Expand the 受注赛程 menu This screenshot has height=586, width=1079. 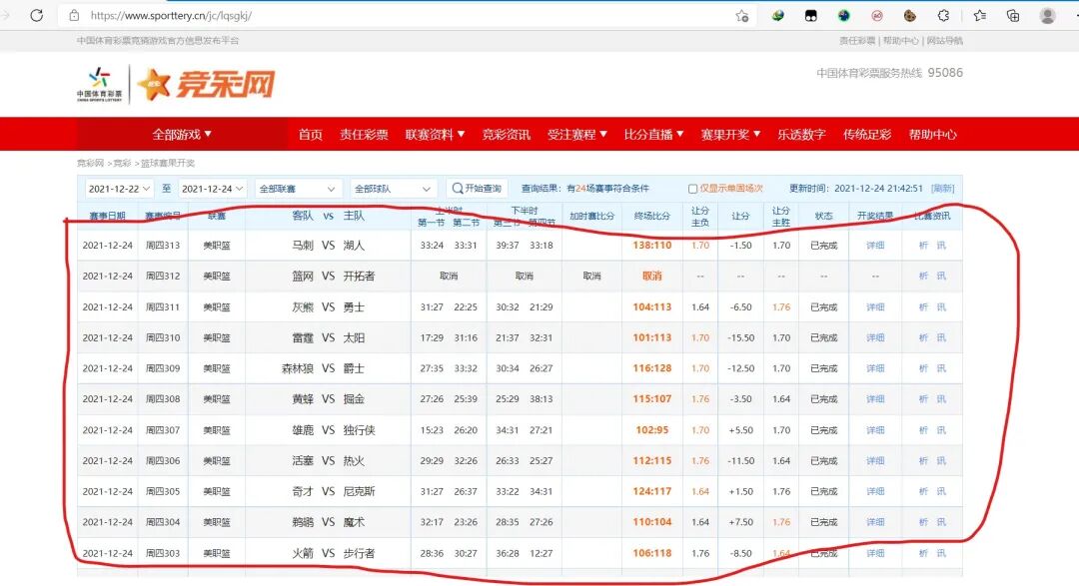577,134
